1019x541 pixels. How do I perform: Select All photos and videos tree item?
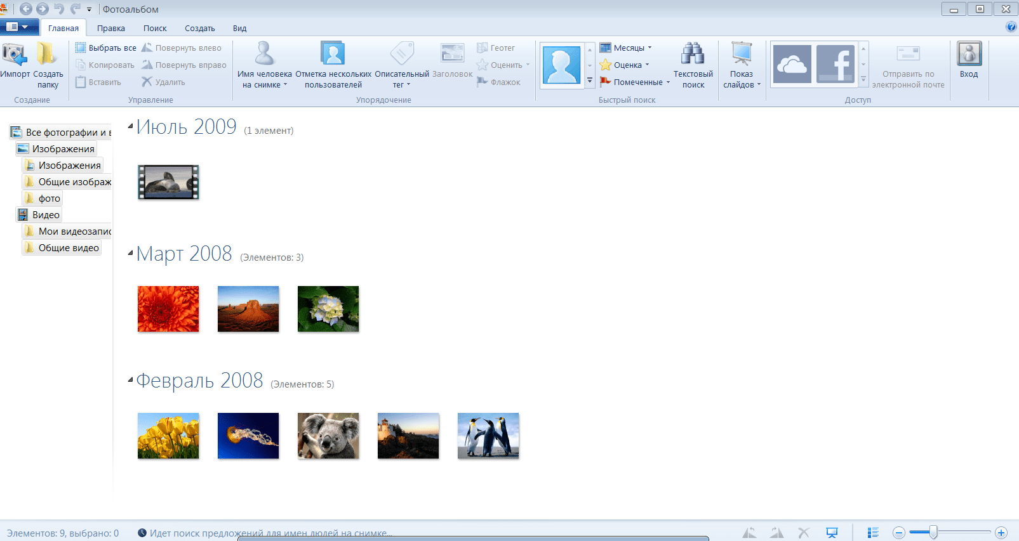(61, 132)
